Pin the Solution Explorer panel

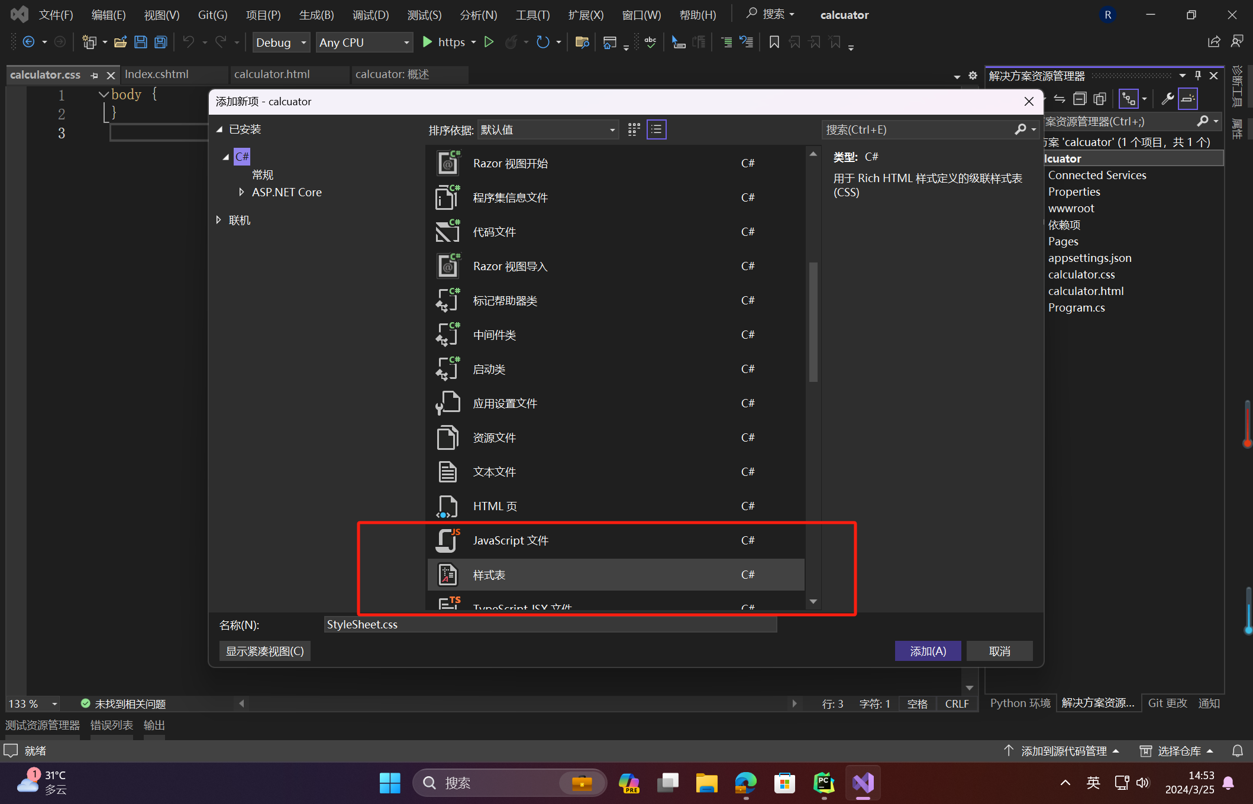pyautogui.click(x=1197, y=76)
